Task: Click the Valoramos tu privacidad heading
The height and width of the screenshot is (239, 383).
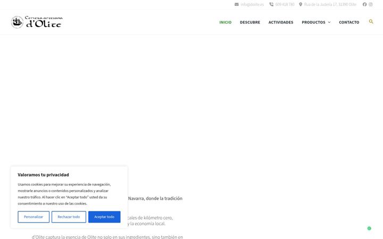Action: pos(43,175)
